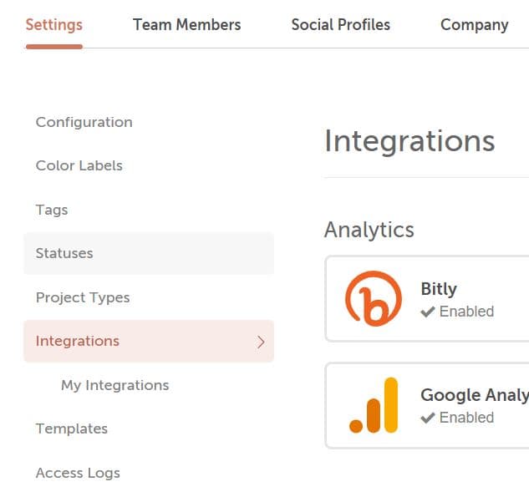The width and height of the screenshot is (529, 502).
Task: Click the Enabled checkmark under Google Analytics
Action: click(x=428, y=418)
